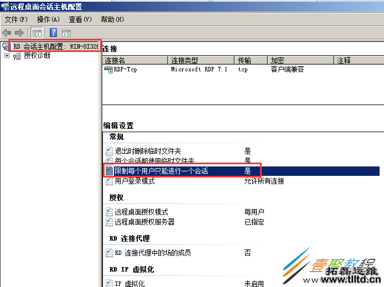The height and width of the screenshot is (287, 384).
Task: Select 用户登录模式 setting
Action: click(x=134, y=181)
